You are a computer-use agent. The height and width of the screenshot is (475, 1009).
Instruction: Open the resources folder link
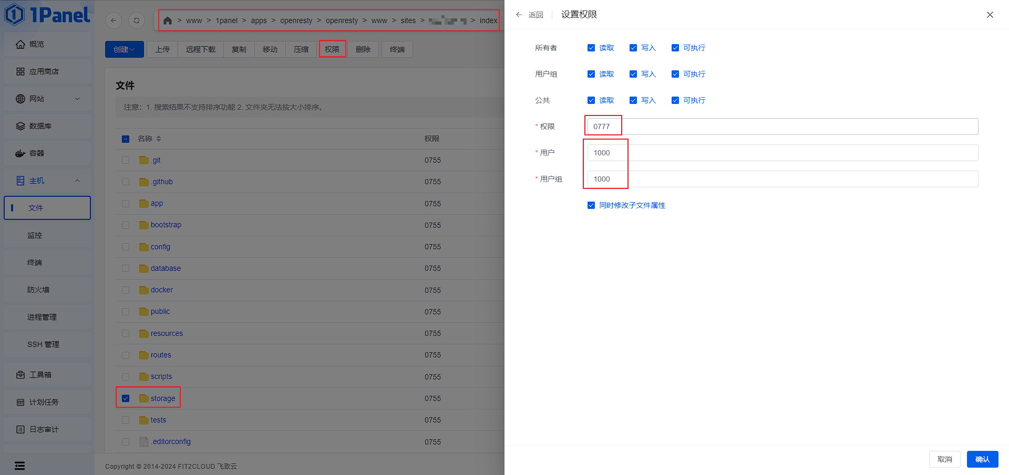167,333
